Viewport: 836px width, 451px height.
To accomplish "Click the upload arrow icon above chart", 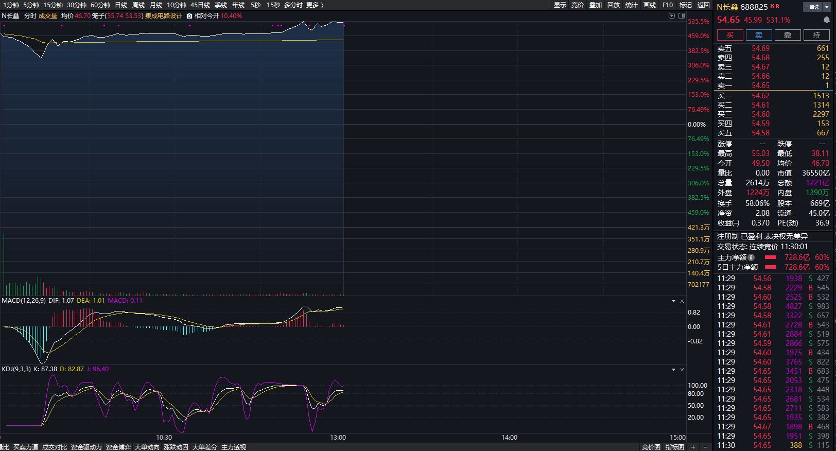I will click(x=672, y=15).
